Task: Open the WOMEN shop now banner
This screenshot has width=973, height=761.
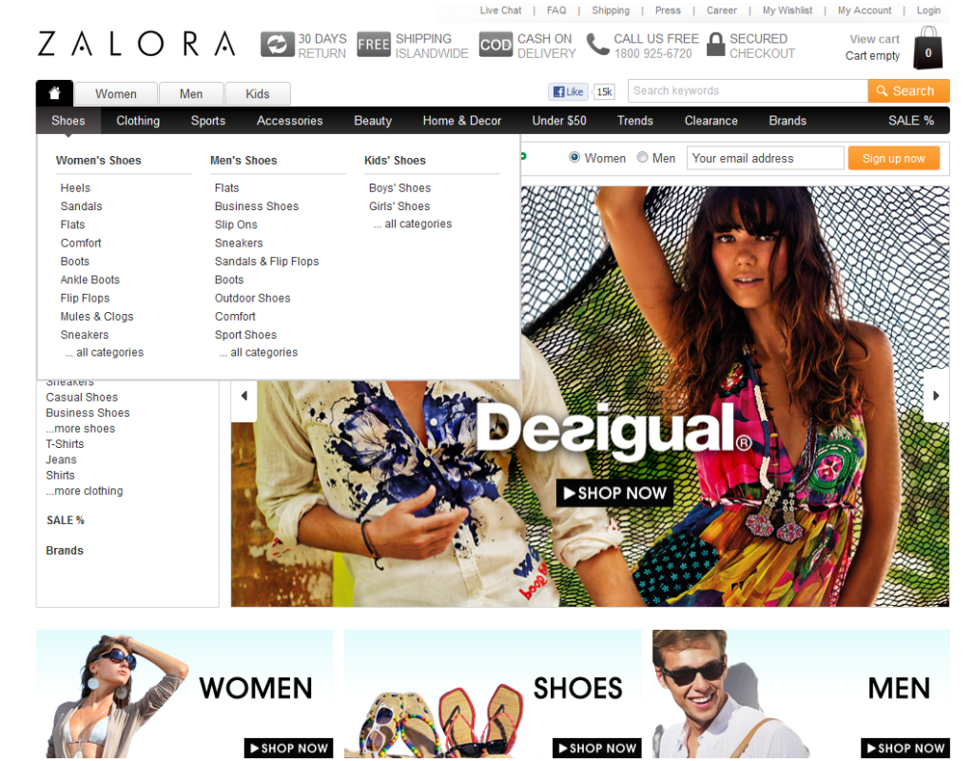Action: [185, 694]
